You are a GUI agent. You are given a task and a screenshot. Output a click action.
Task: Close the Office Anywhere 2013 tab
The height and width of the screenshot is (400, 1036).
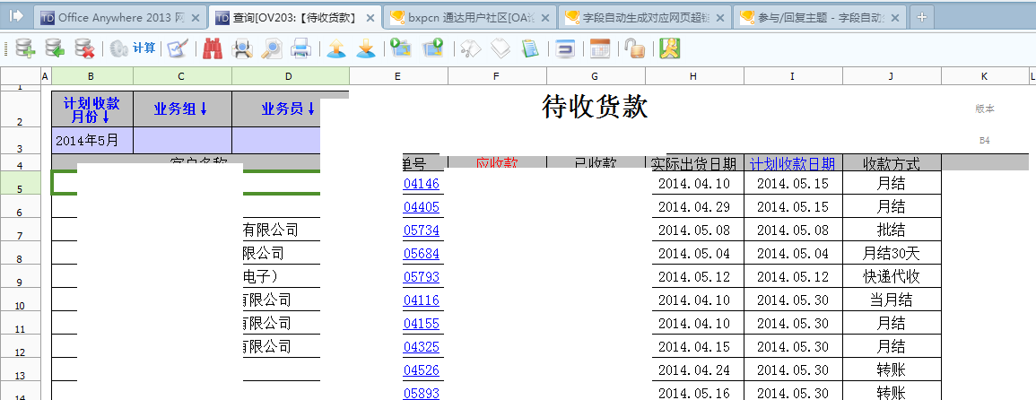(195, 19)
